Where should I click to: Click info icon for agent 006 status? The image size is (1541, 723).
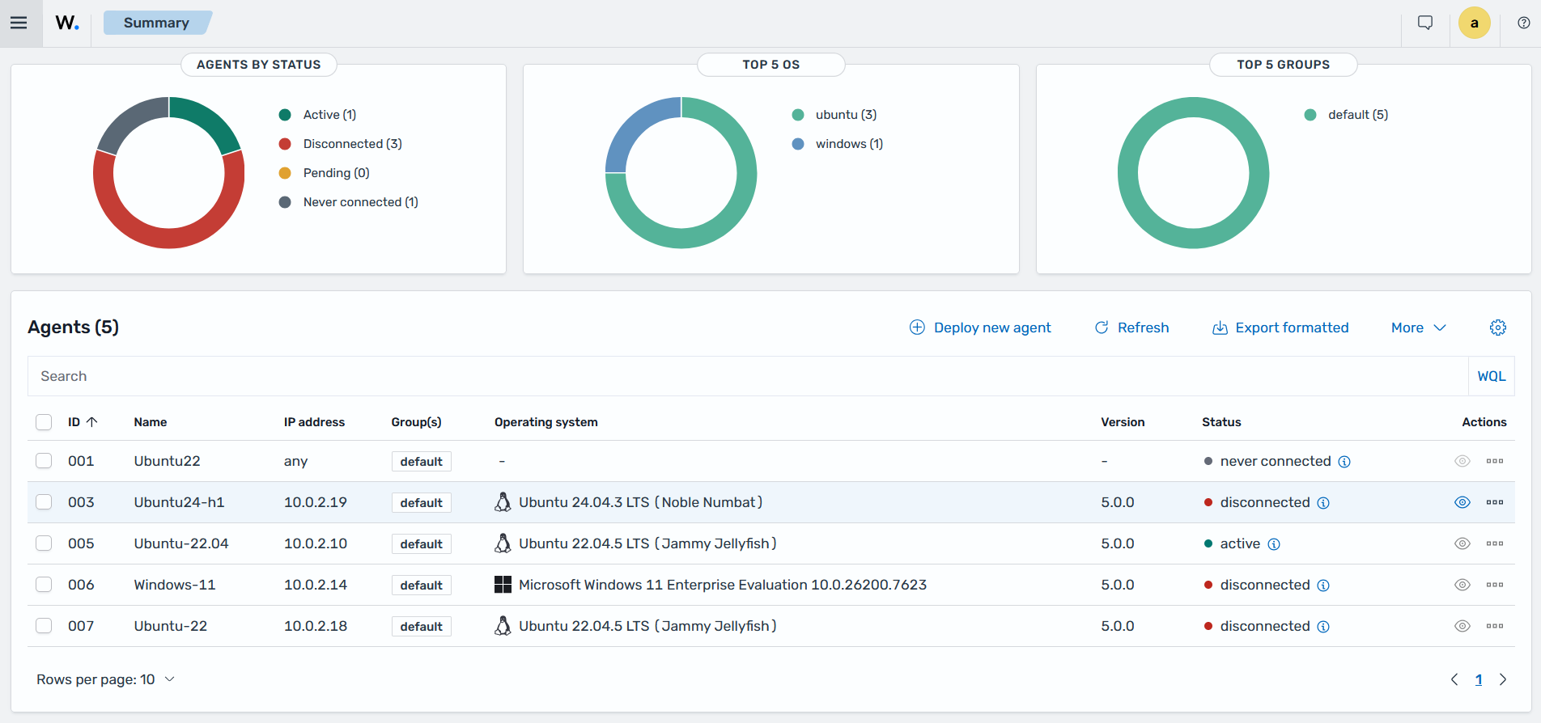click(1323, 586)
